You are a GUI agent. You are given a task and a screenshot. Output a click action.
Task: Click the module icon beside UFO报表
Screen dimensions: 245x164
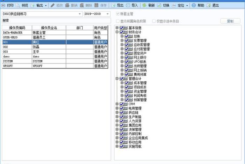pyautogui.click(x=131, y=62)
